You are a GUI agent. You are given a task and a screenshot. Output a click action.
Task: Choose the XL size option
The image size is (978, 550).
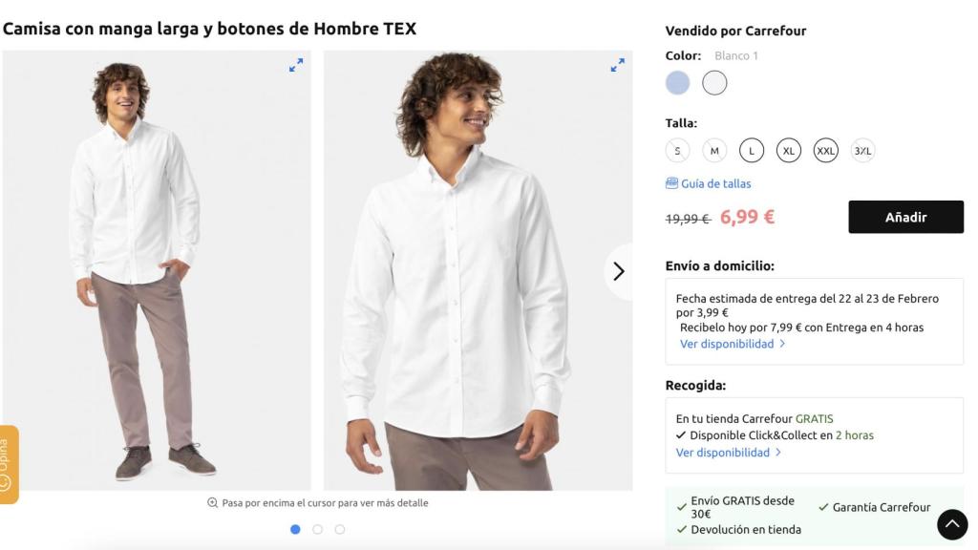coord(788,150)
